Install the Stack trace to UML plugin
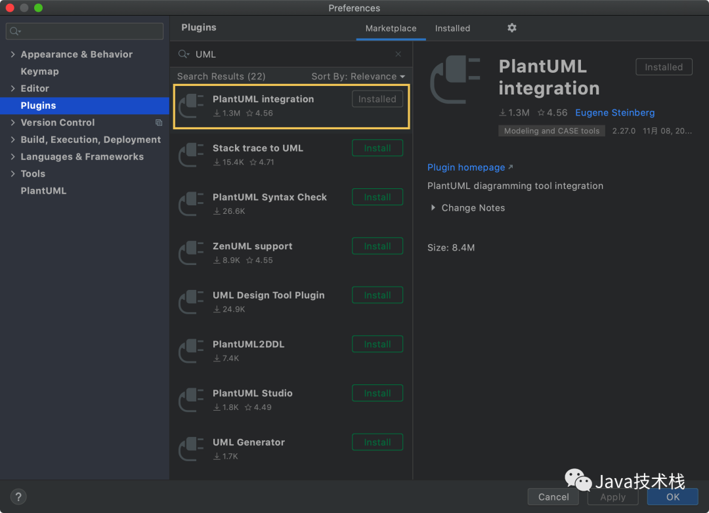This screenshot has height=513, width=709. point(377,148)
